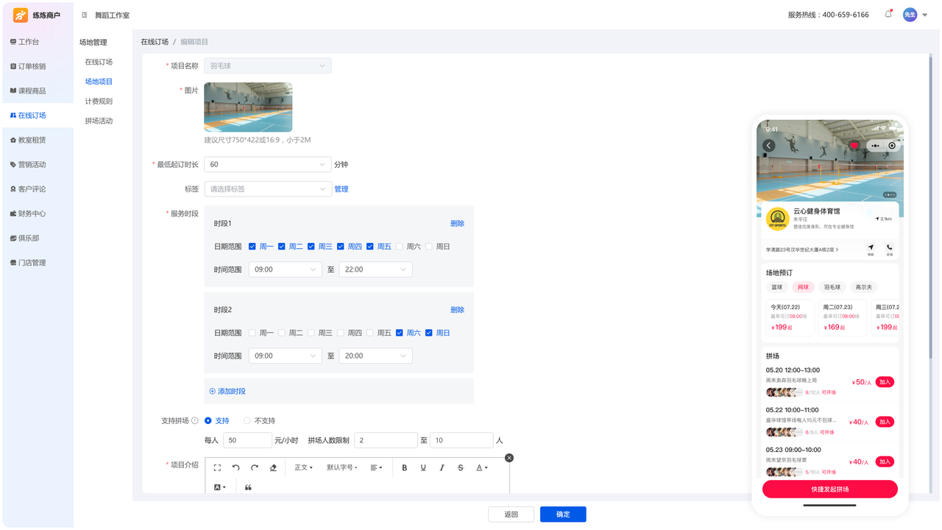The width and height of the screenshot is (942, 530).
Task: Open the font color picker in editor
Action: [481, 467]
